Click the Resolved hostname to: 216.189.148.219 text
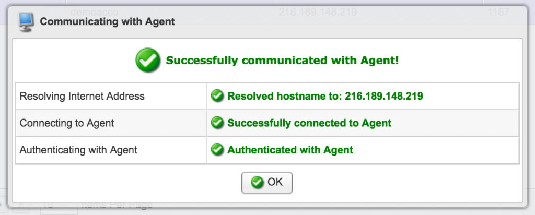The height and width of the screenshot is (215, 535). [325, 96]
